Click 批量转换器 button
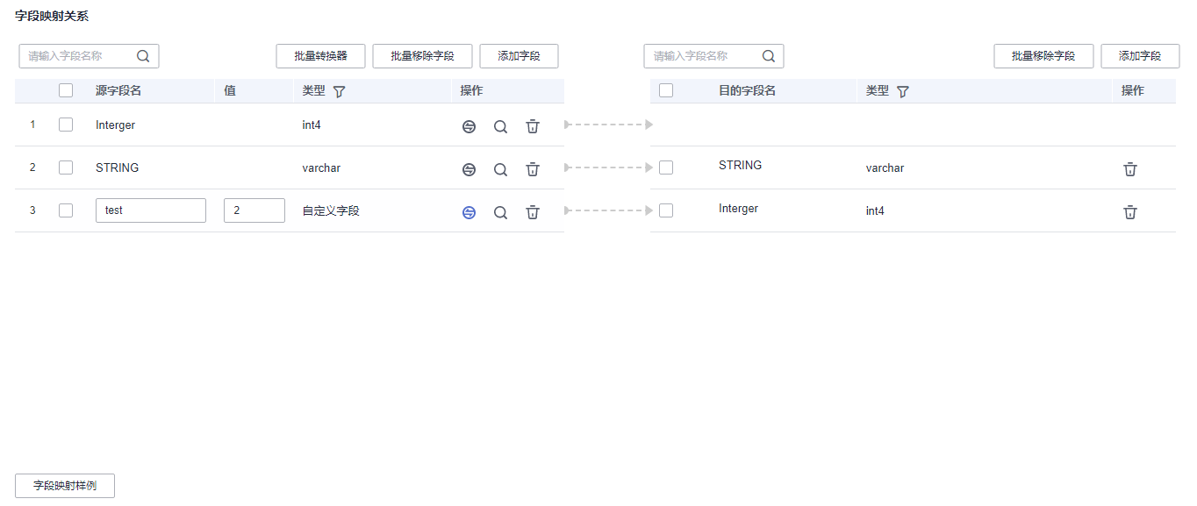The height and width of the screenshot is (506, 1197). point(320,56)
